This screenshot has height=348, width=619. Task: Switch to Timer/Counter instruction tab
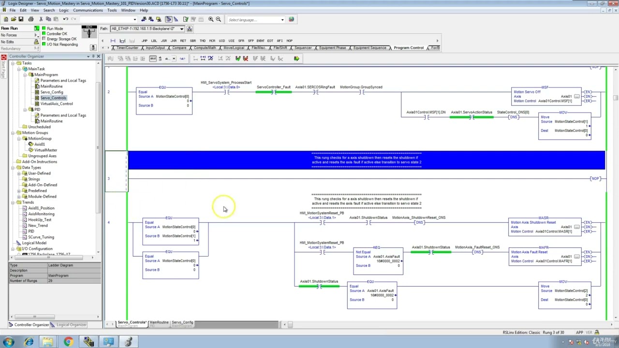click(x=127, y=48)
